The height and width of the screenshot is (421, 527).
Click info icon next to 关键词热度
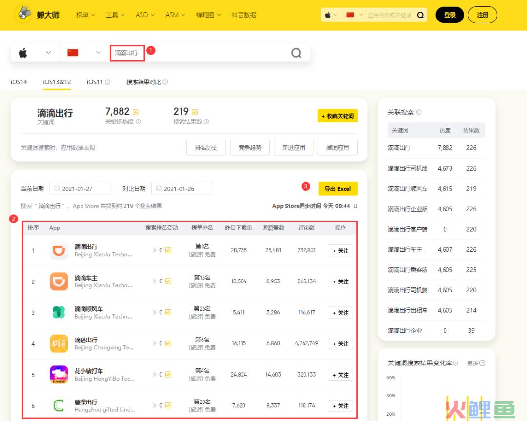[138, 121]
